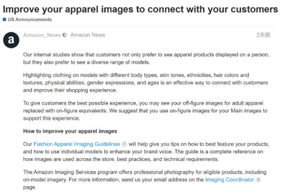This screenshot has height=193, width=281.
Task: Click the 'will help give you tips' text
Action: (149, 144)
